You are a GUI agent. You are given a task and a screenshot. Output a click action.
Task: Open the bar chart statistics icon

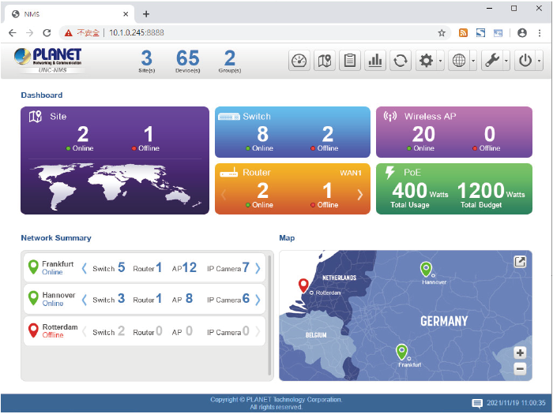pyautogui.click(x=374, y=61)
